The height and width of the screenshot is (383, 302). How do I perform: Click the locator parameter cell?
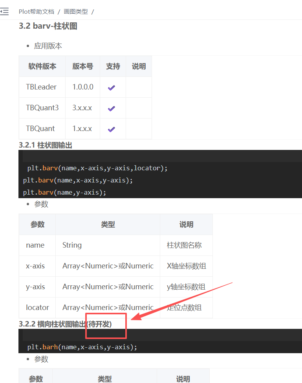(x=37, y=307)
